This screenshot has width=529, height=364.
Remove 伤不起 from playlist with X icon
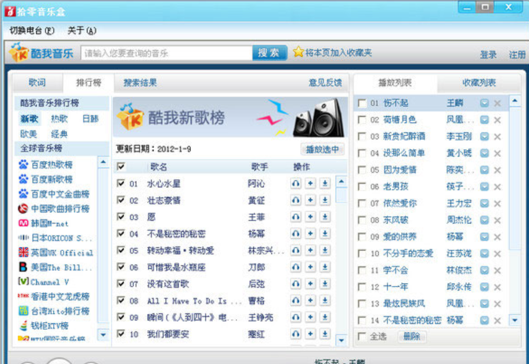pos(497,103)
